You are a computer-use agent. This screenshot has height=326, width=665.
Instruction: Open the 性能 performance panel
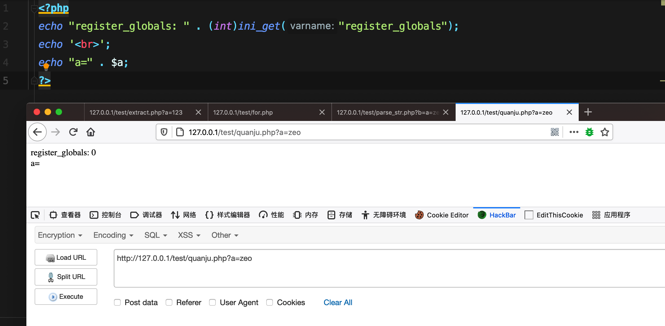tap(271, 215)
